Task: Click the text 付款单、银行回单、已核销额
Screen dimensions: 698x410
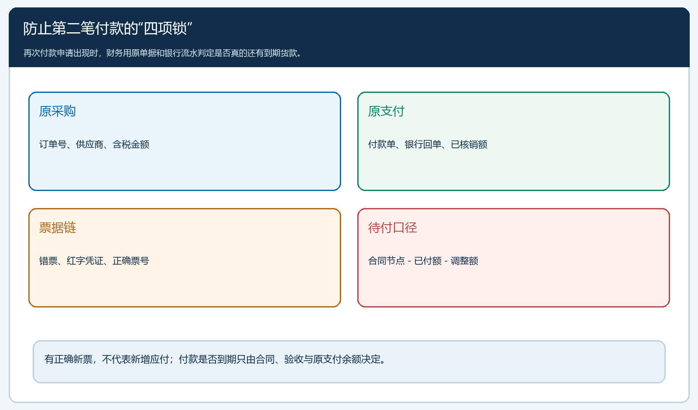Action: point(428,144)
